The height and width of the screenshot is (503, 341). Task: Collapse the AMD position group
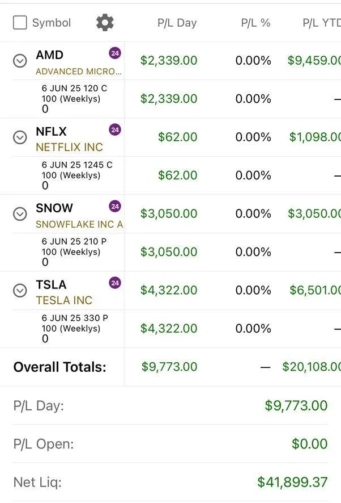tap(20, 61)
